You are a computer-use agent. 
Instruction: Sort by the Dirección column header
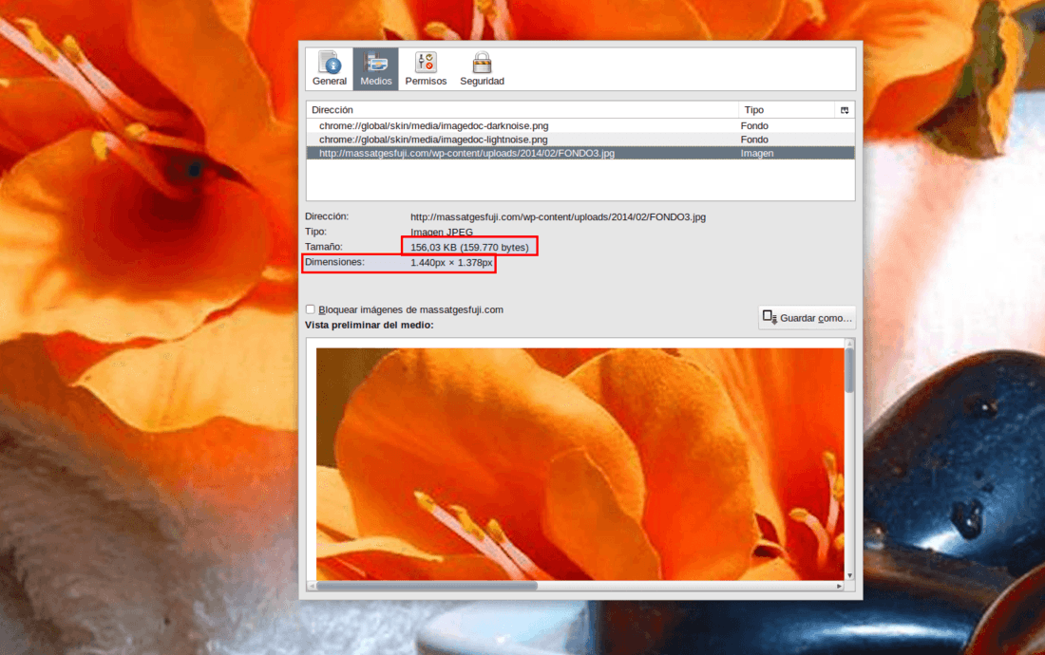[x=522, y=110]
